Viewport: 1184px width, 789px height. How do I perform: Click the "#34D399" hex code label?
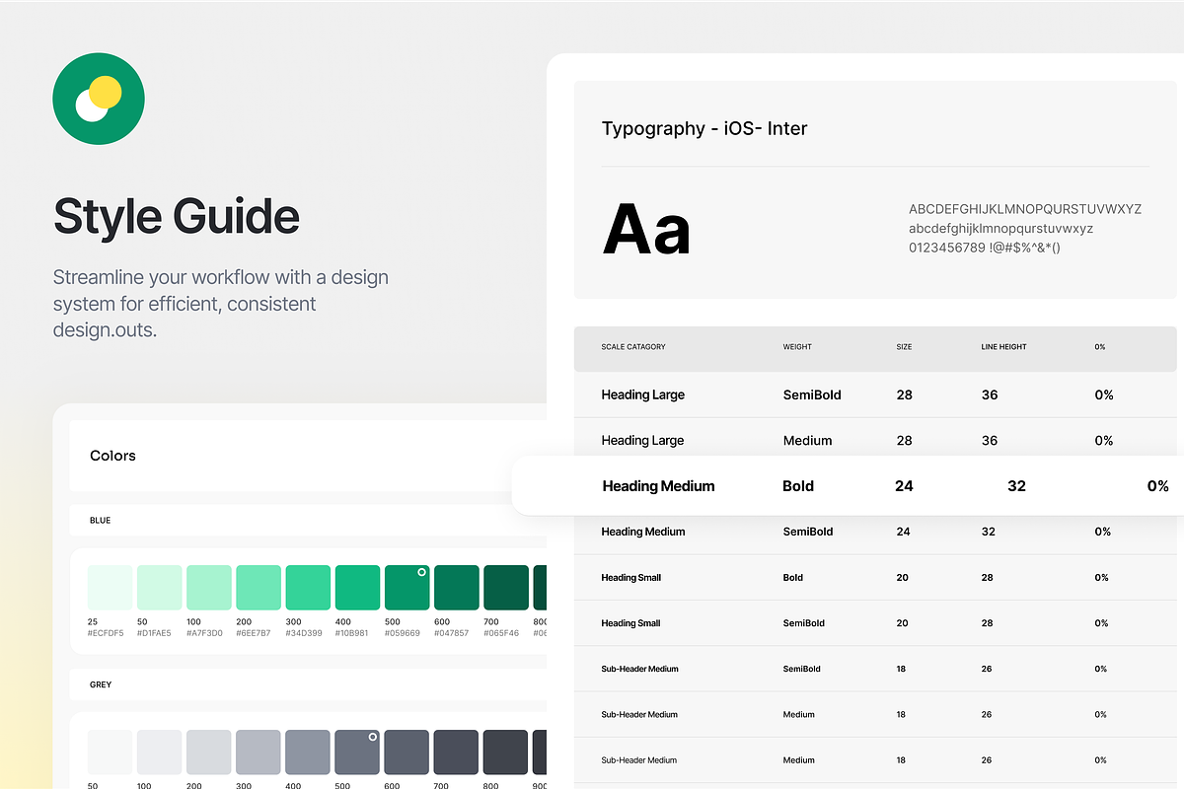(304, 633)
